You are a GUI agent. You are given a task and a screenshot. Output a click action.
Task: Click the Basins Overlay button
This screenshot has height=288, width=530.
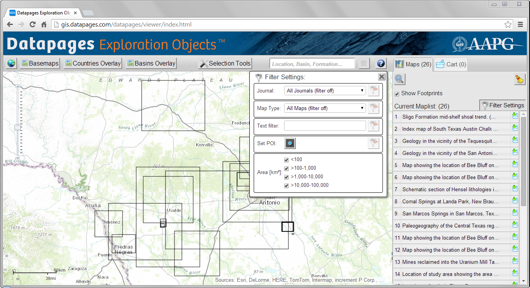[151, 63]
